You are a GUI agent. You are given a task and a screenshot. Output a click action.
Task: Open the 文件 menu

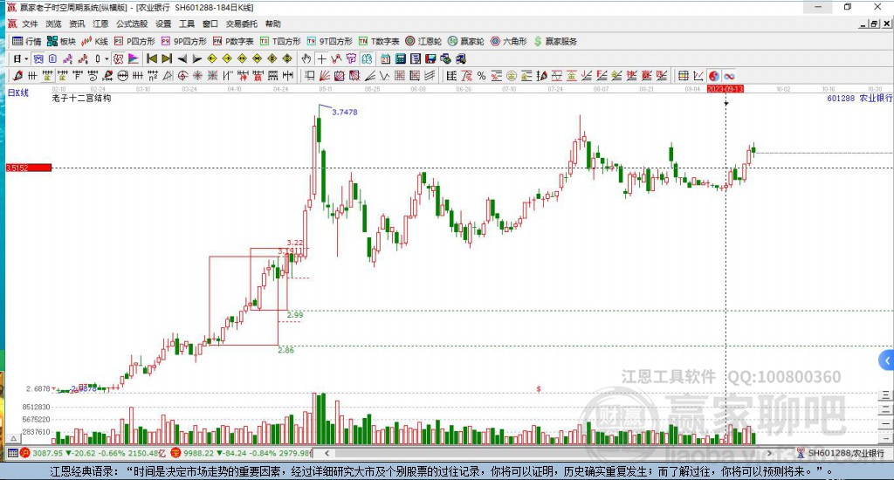point(30,24)
